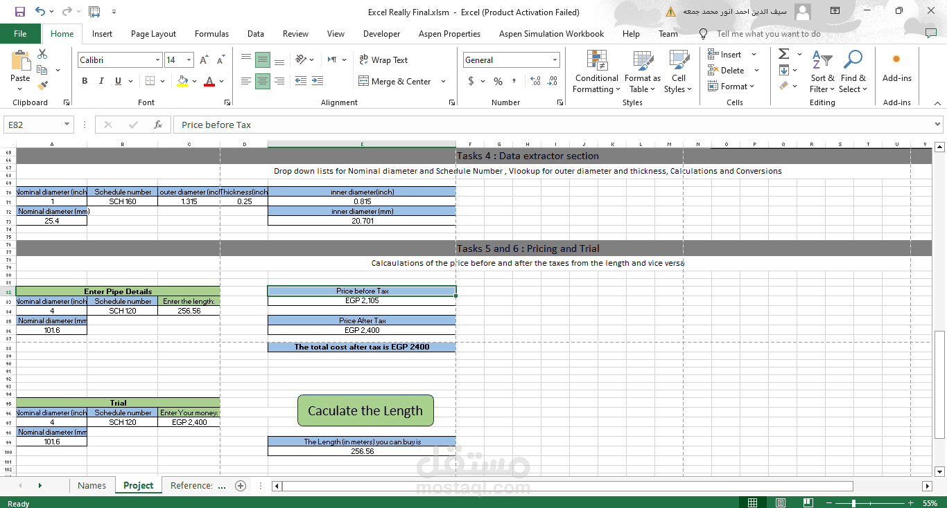Decrease indent icon
This screenshot has width=947, height=508.
point(301,81)
